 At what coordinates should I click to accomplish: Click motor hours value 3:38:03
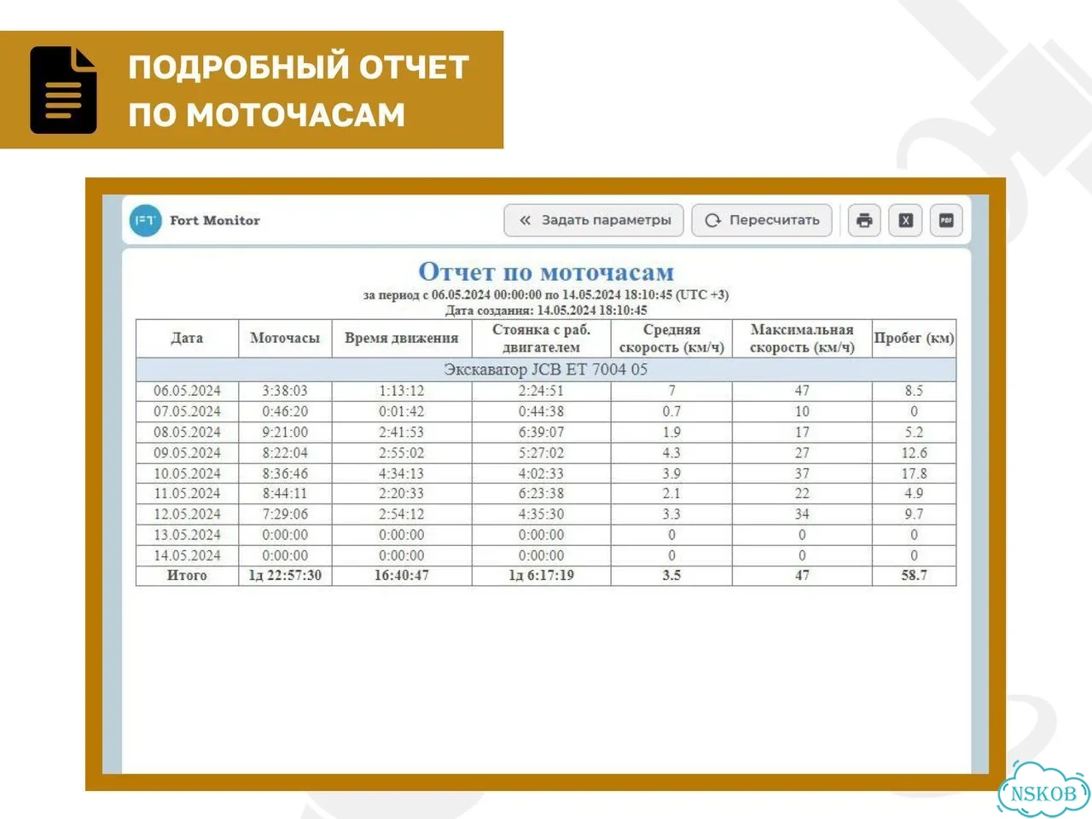tap(285, 391)
